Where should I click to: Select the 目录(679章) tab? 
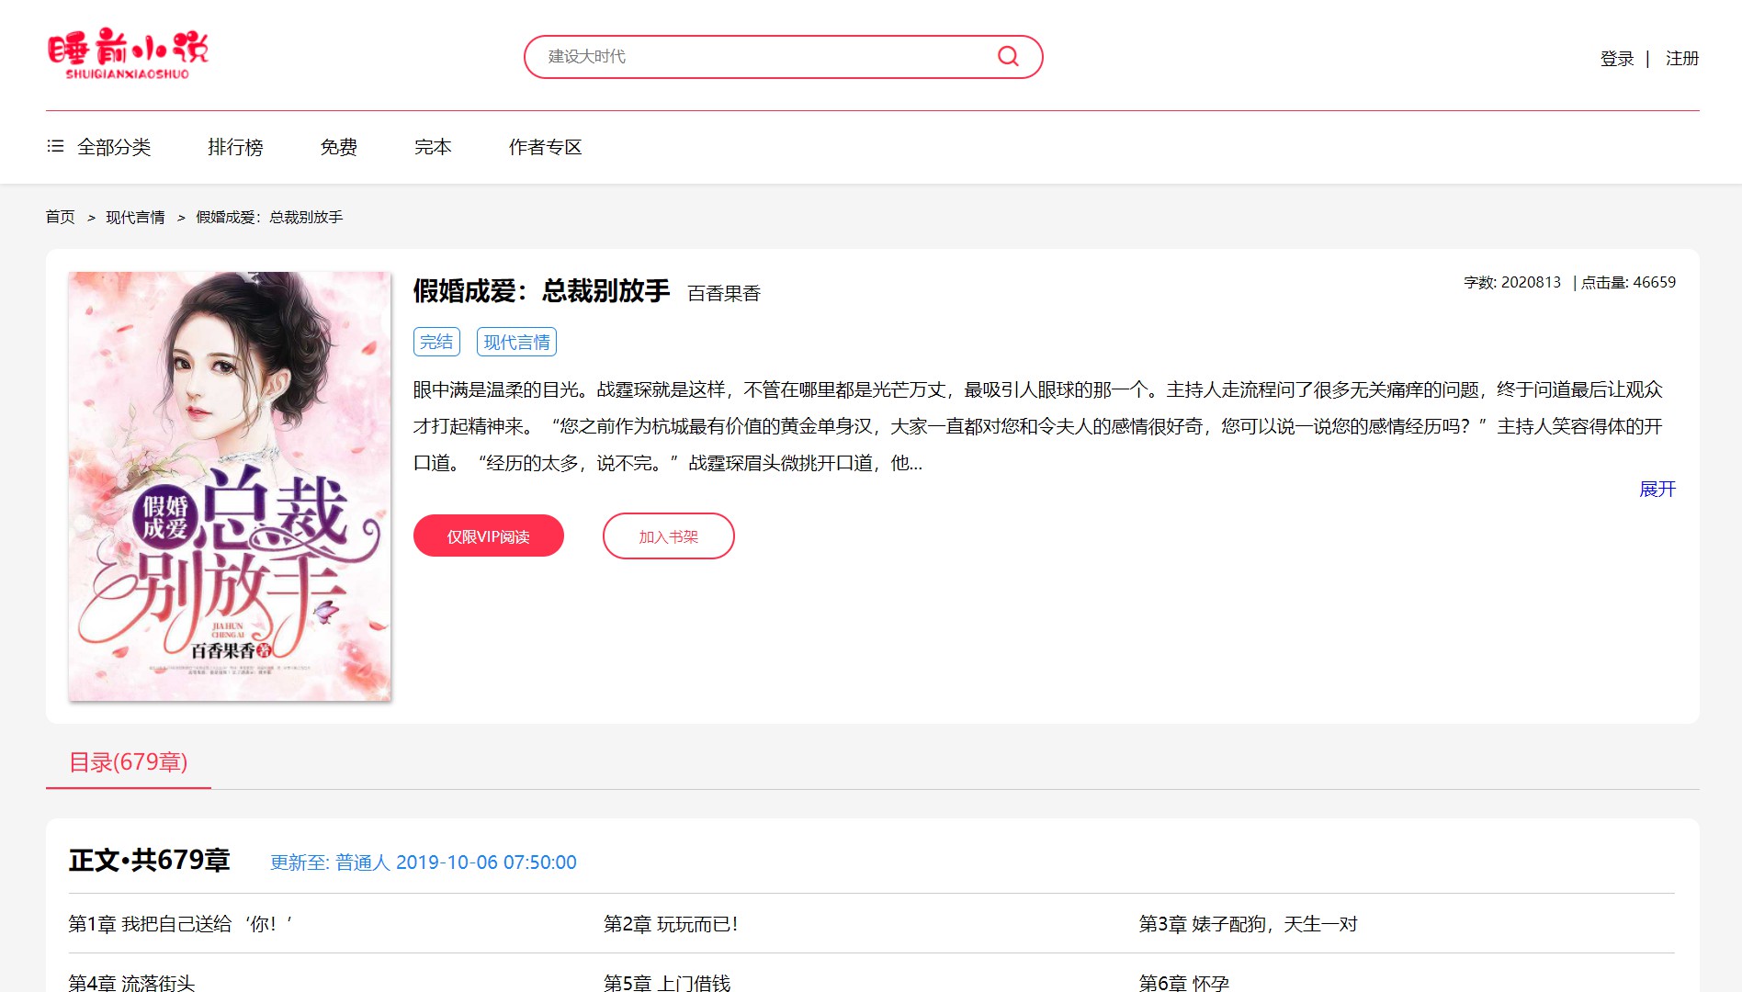tap(129, 762)
